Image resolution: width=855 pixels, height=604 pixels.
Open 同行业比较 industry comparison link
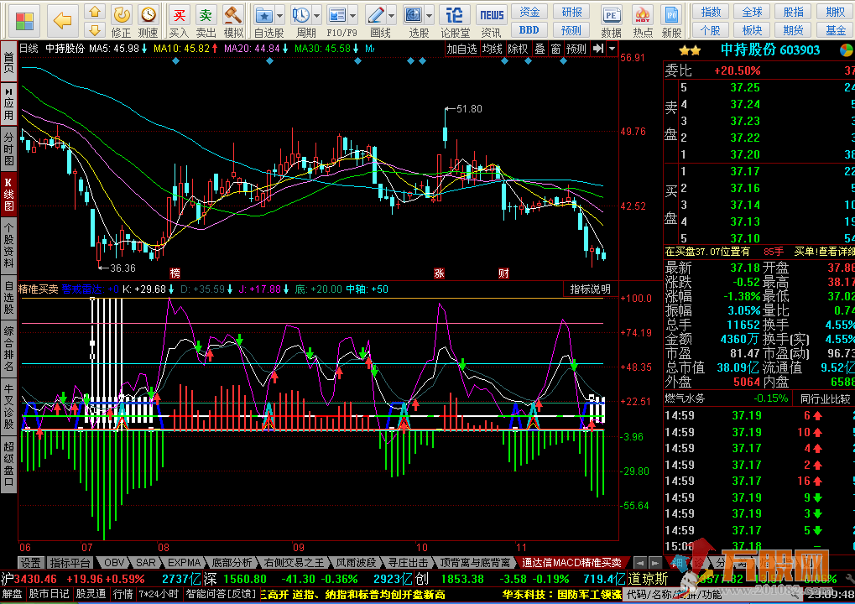[x=825, y=398]
